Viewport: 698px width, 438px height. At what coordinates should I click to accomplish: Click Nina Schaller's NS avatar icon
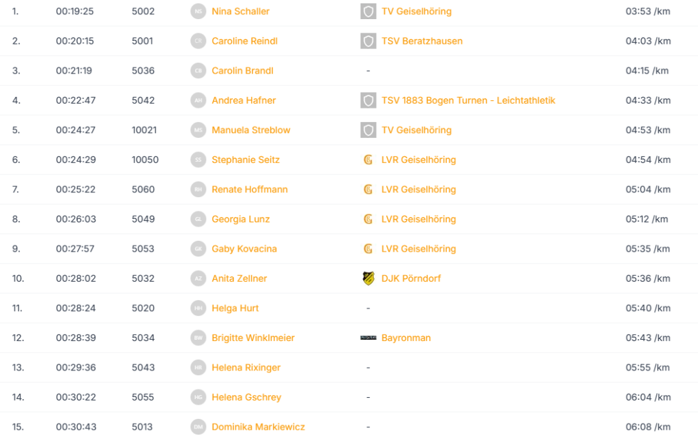coord(198,11)
